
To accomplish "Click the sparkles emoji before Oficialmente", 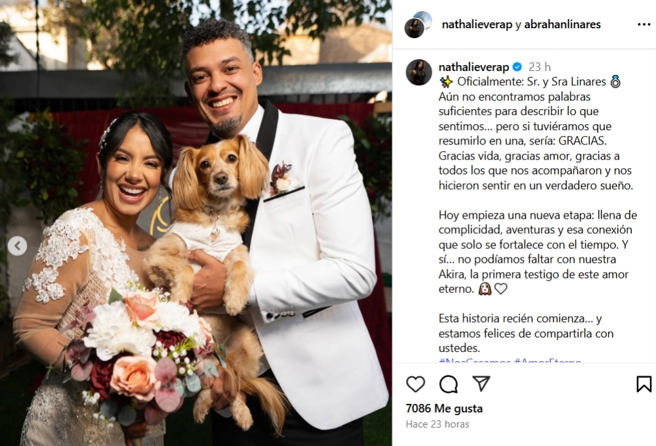I will [446, 81].
